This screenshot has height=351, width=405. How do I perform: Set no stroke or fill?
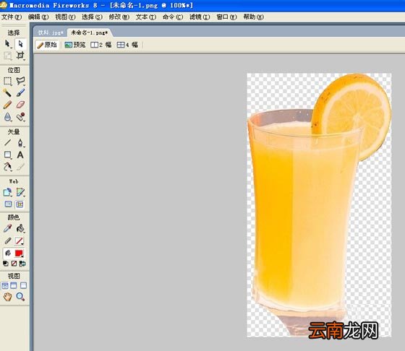coord(14,264)
